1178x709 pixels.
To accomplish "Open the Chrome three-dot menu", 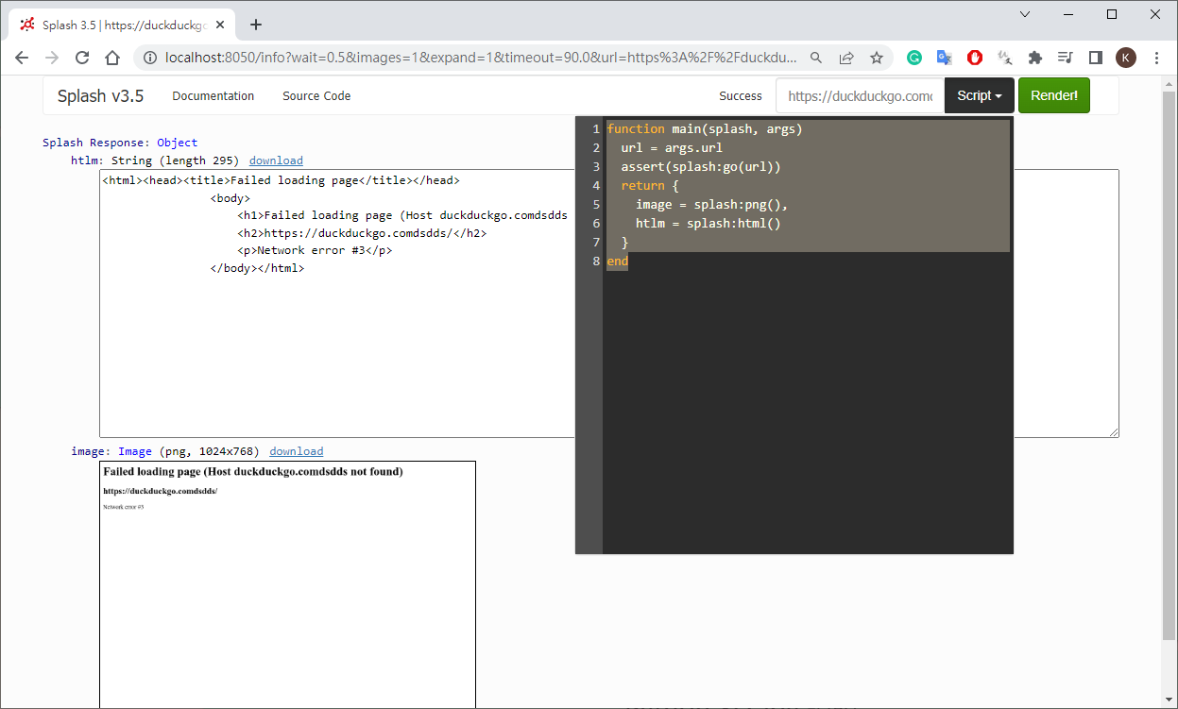I will pos(1157,58).
